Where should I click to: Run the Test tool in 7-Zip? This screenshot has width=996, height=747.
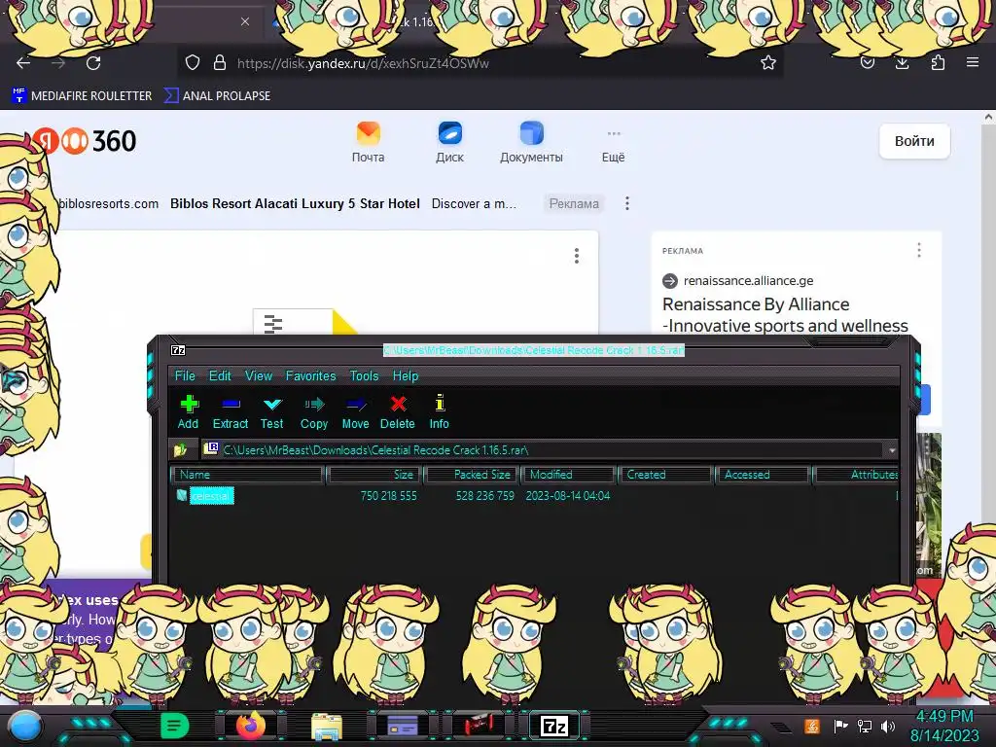272,412
